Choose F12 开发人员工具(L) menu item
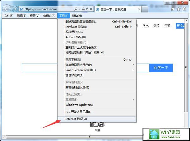The image size is (190, 141). [97, 112]
